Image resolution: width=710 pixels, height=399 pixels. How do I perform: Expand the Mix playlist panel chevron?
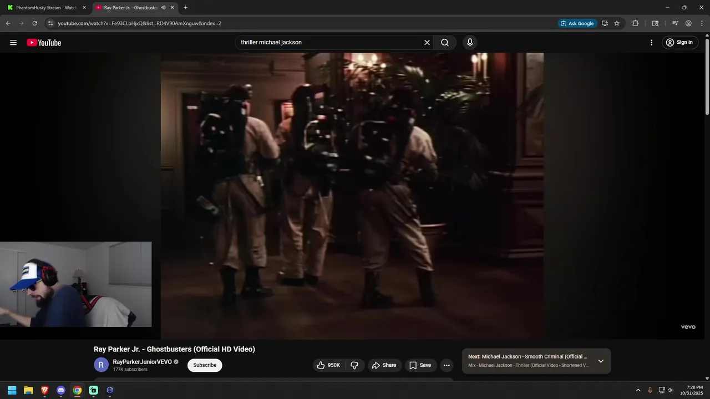[601, 361]
